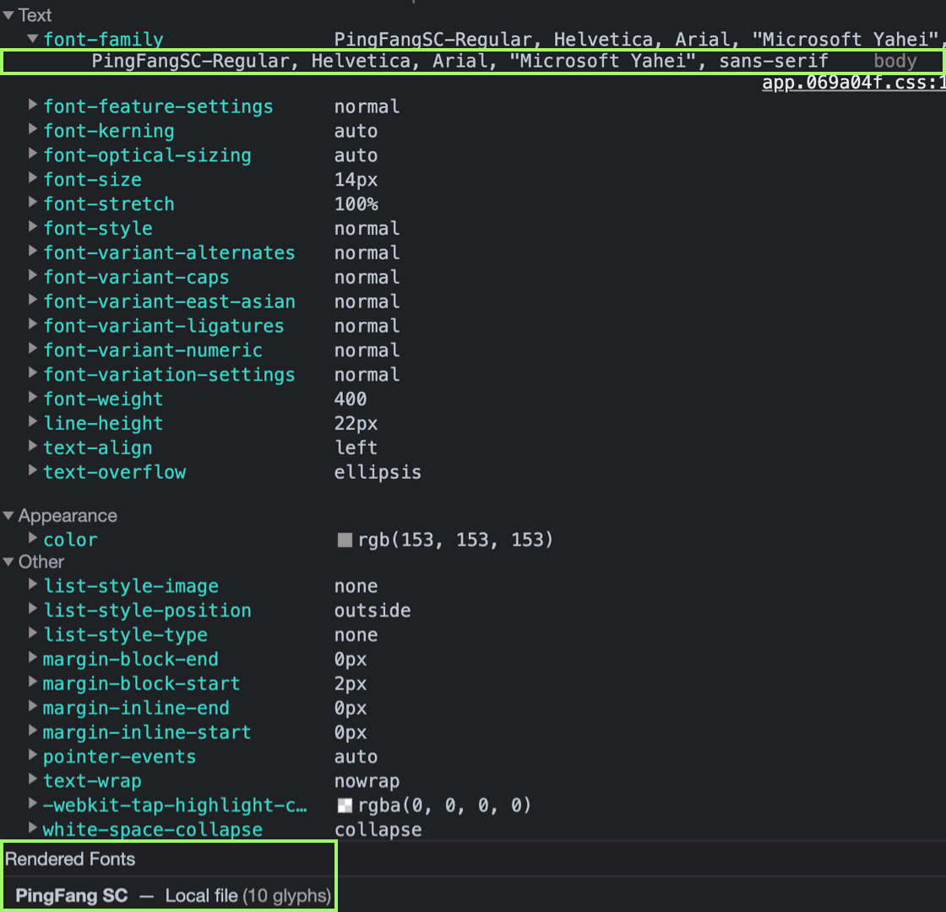Screen dimensions: 946x912
Task: Expand the font-variant-numeric arrow
Action: 33,349
